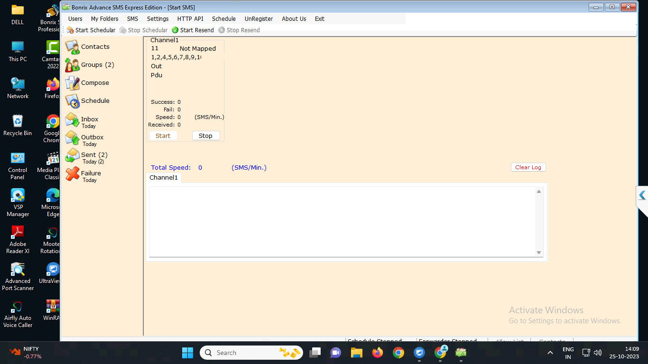
Task: Open the Schedule clock icon
Action: pyautogui.click(x=72, y=101)
